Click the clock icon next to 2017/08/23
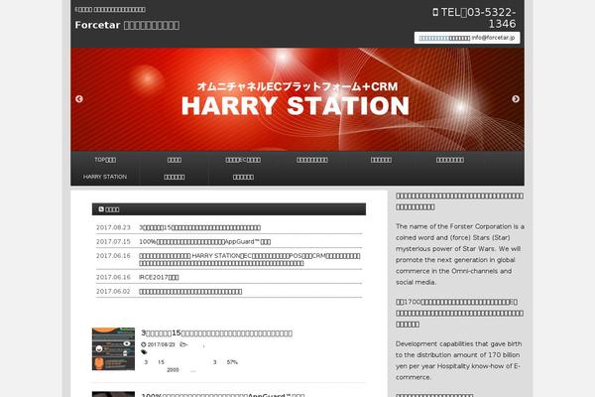595x397 pixels. click(x=144, y=344)
